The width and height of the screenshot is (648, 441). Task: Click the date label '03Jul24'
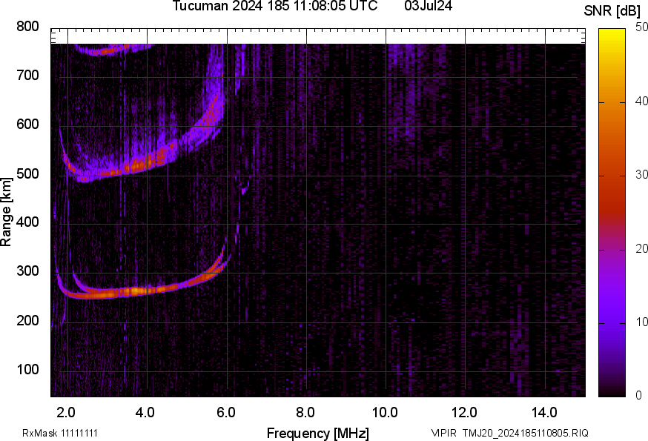pyautogui.click(x=428, y=6)
